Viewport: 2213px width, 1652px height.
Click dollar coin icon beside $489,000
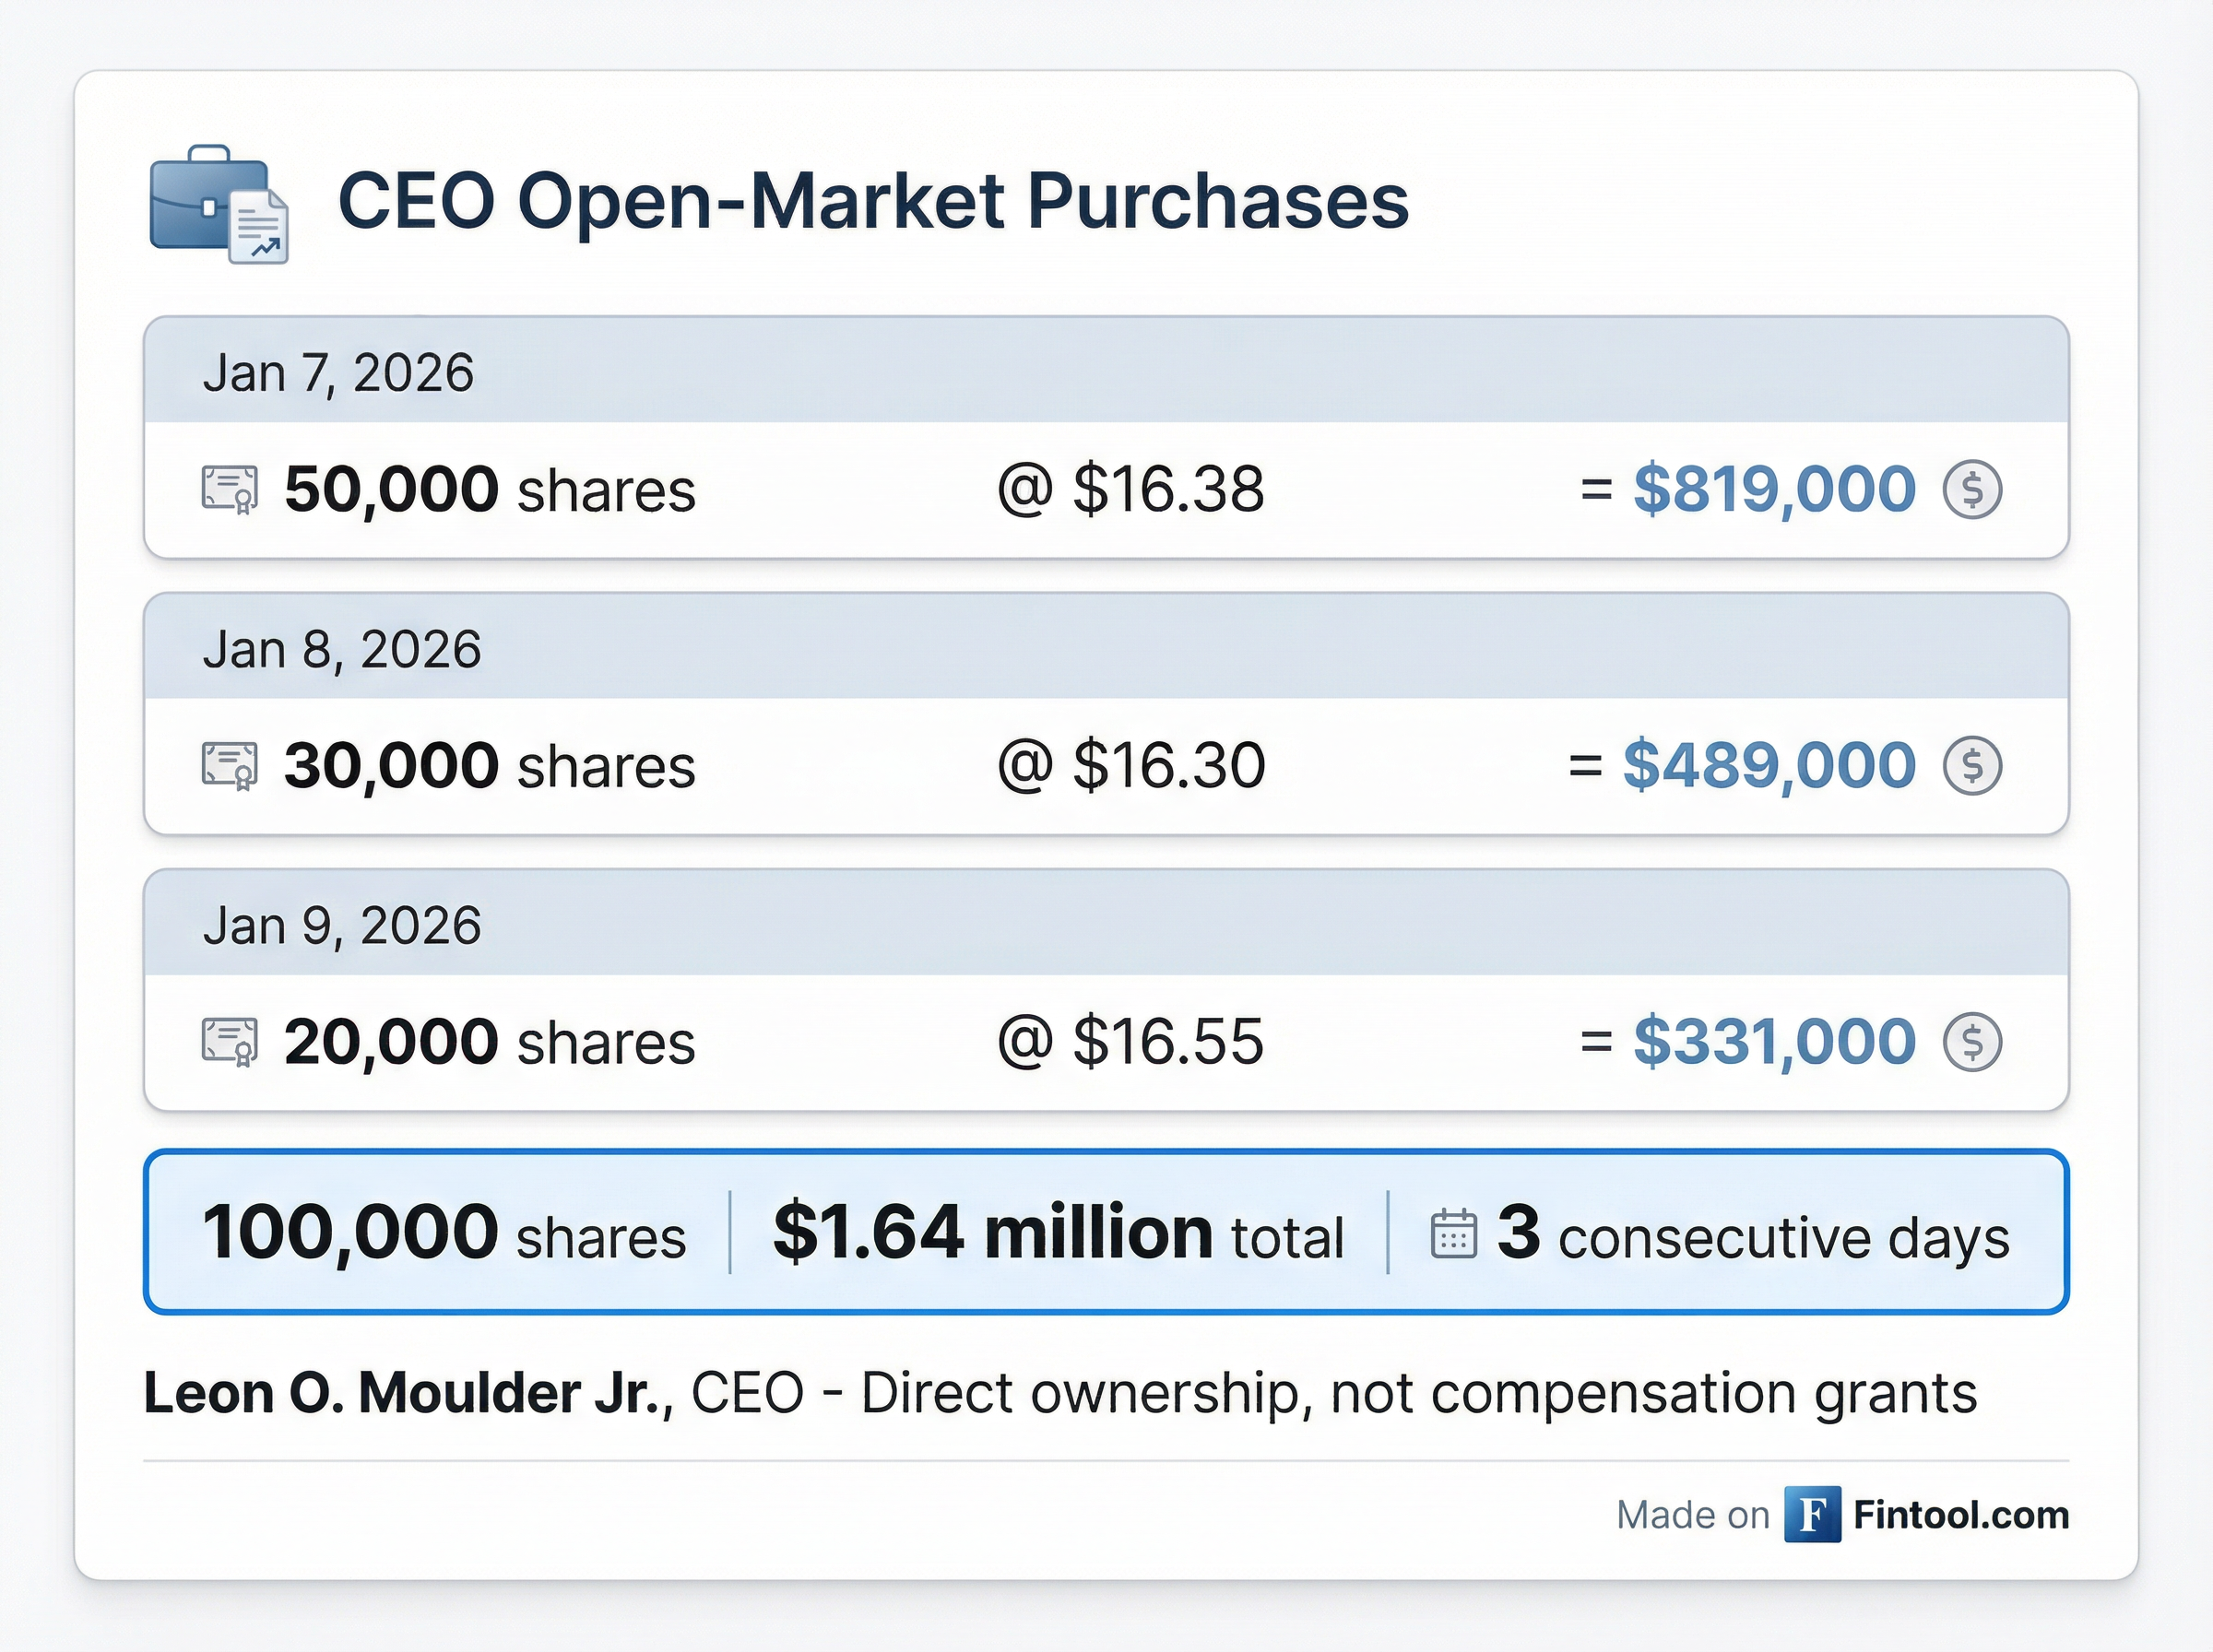point(1972,766)
